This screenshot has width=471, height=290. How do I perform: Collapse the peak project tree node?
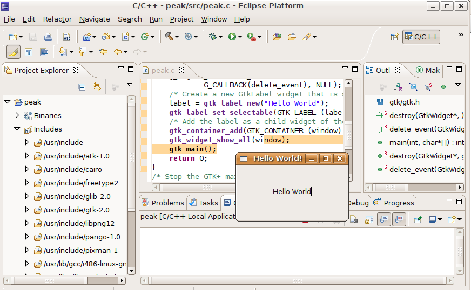pos(8,102)
